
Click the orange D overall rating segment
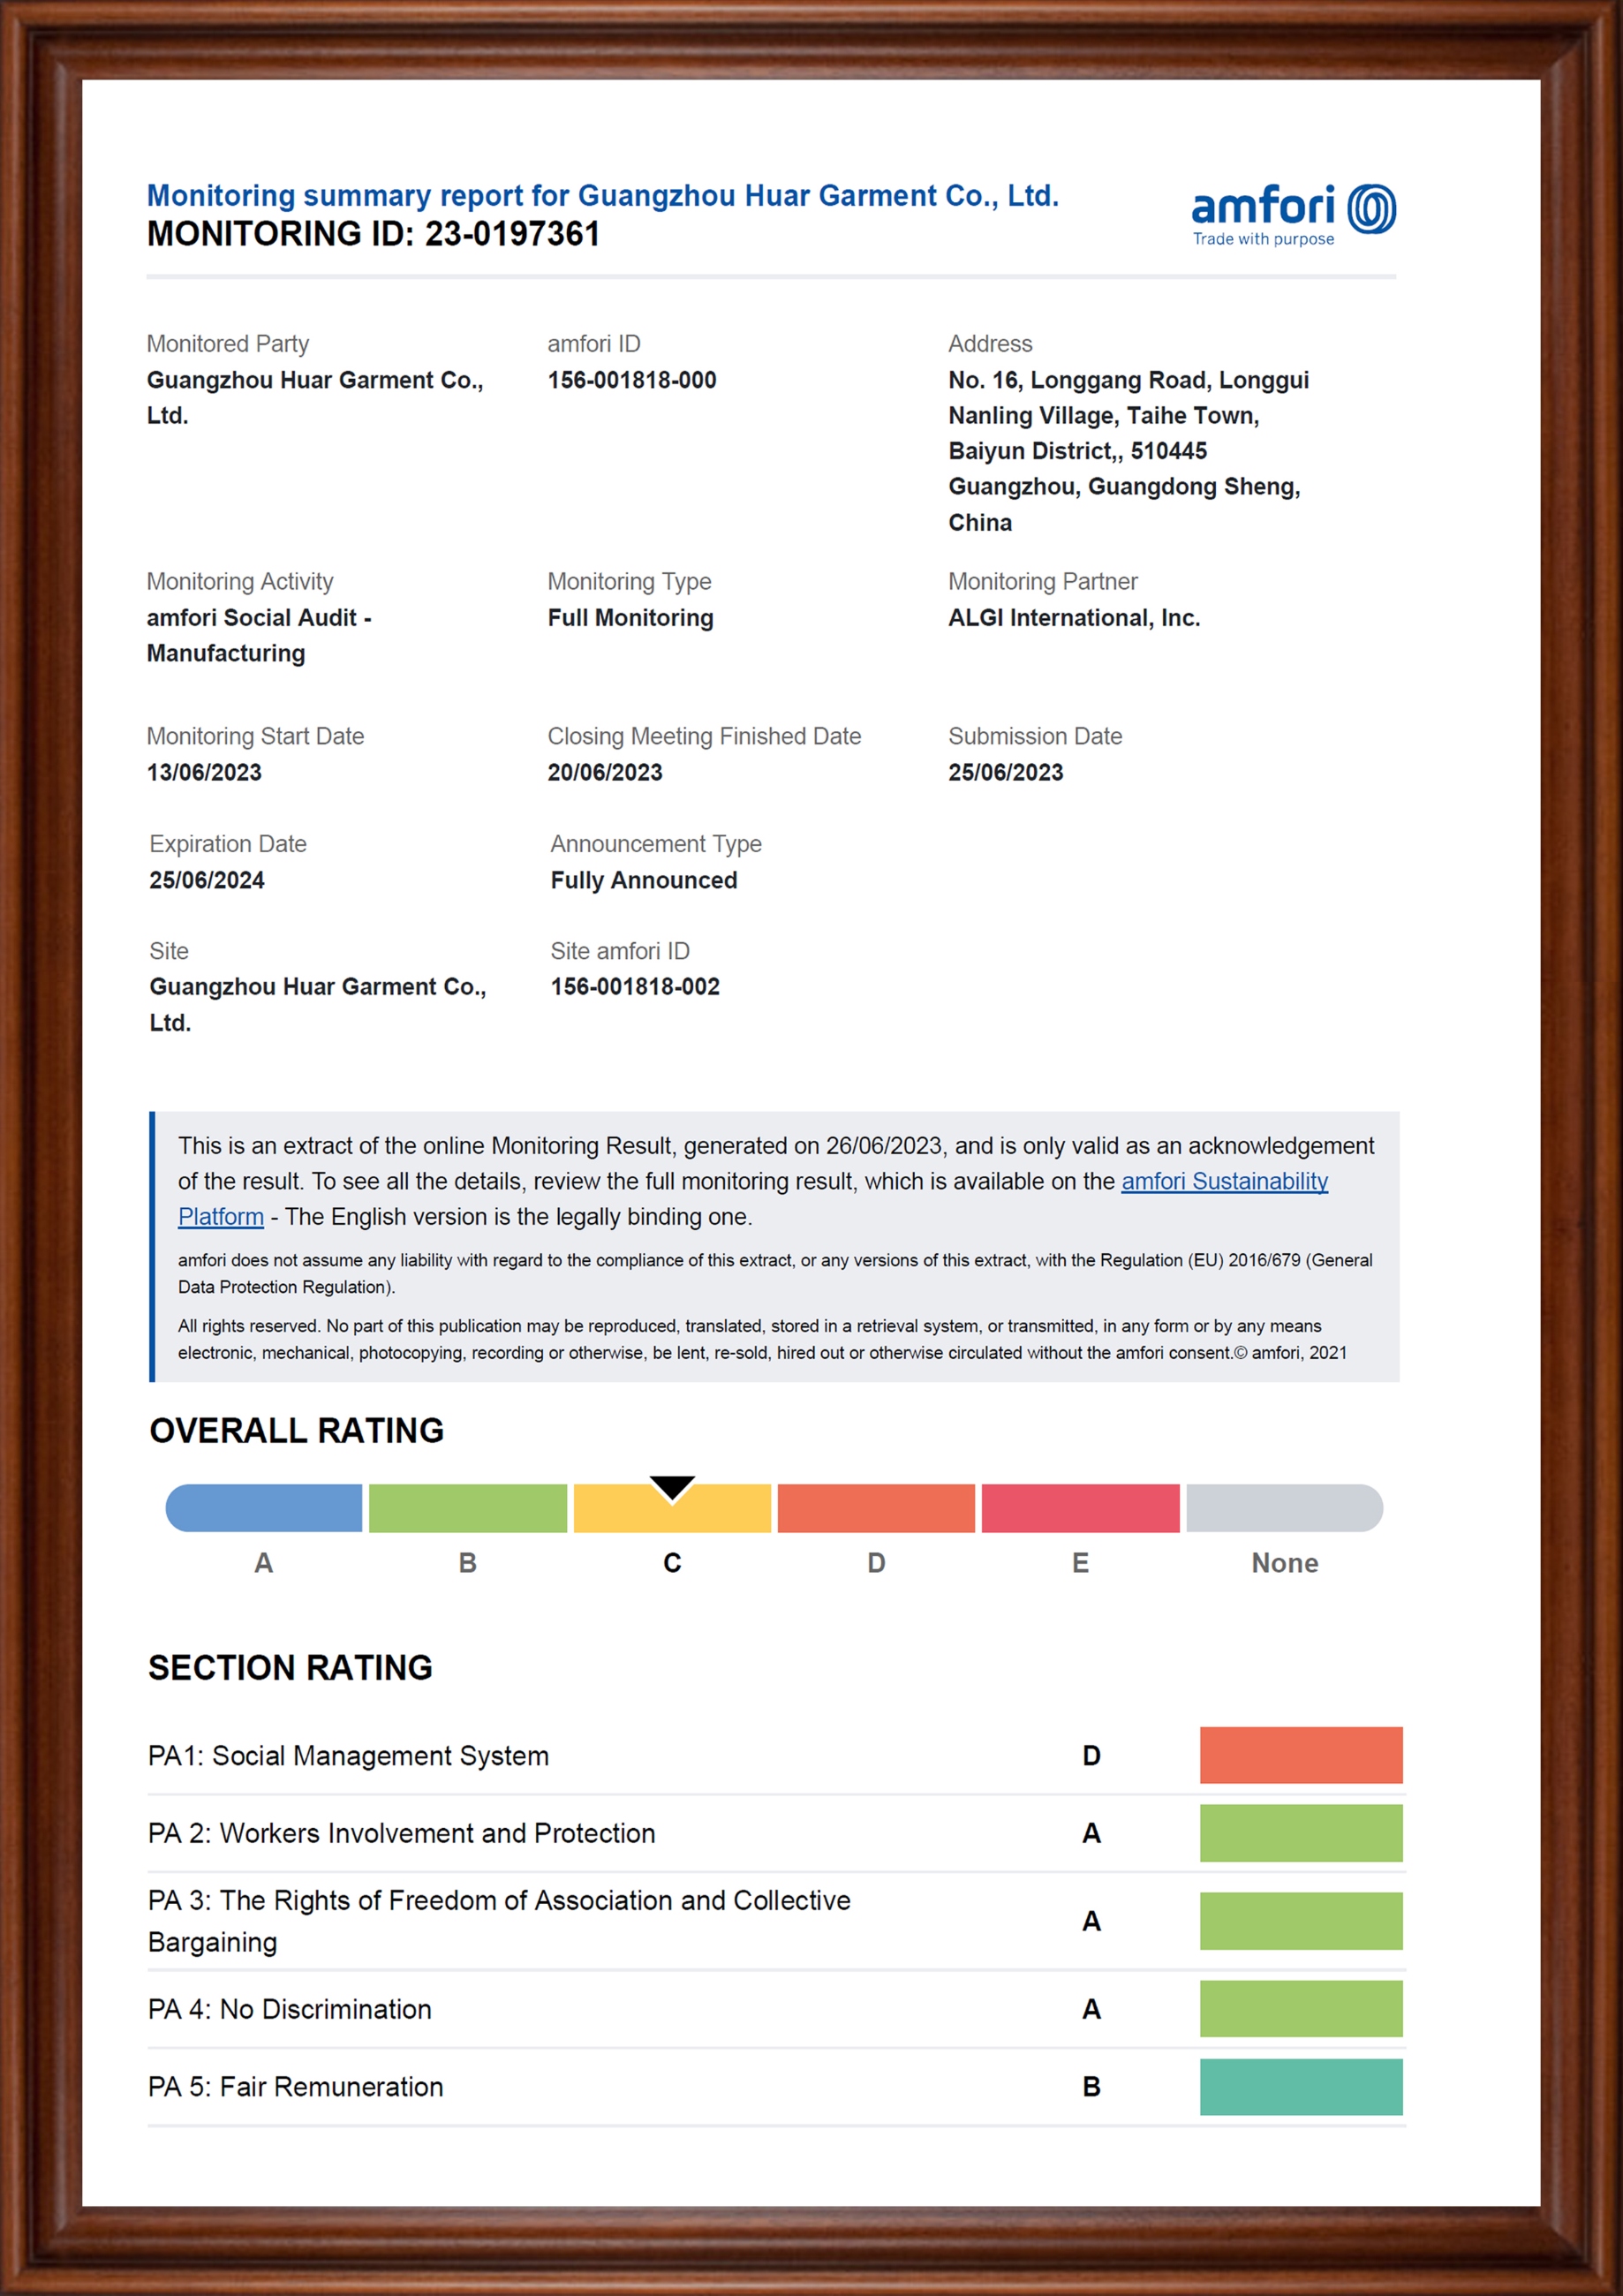[x=876, y=1508]
